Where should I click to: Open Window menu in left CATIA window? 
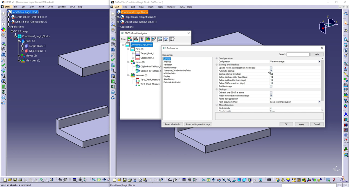coord(62,7)
